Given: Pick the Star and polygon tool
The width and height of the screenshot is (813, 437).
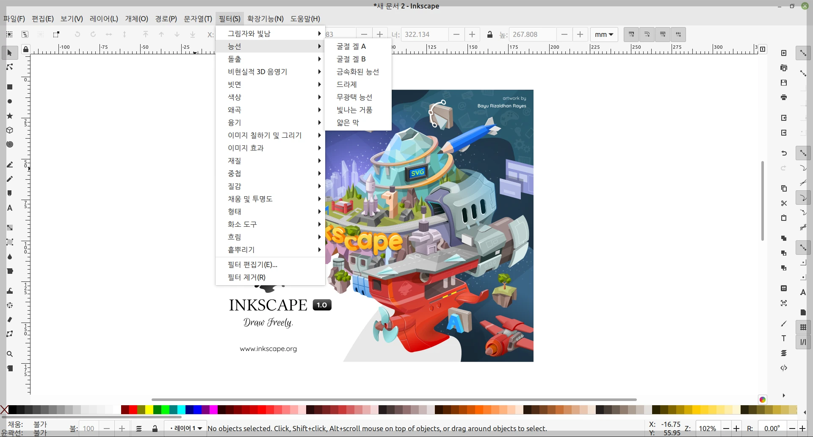Looking at the screenshot, I should 10,116.
